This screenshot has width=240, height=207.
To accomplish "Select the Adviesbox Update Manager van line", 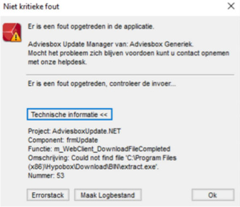I will point(110,44).
